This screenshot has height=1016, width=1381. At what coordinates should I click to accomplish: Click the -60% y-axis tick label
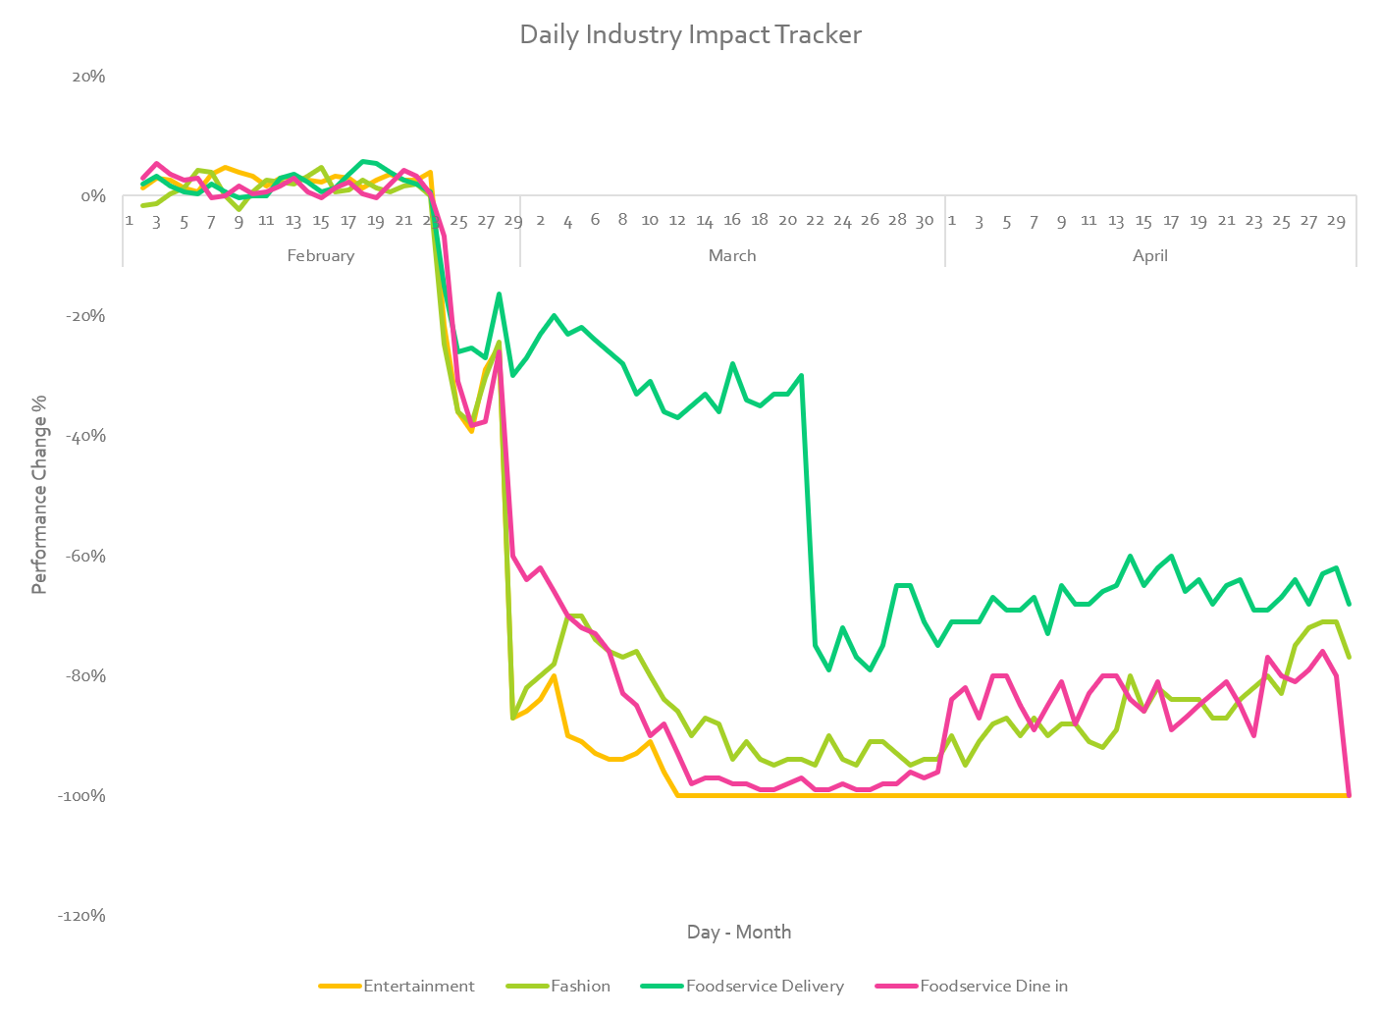pos(86,557)
